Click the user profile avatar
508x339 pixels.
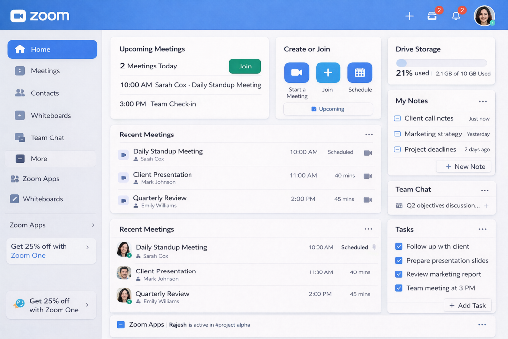pos(484,16)
